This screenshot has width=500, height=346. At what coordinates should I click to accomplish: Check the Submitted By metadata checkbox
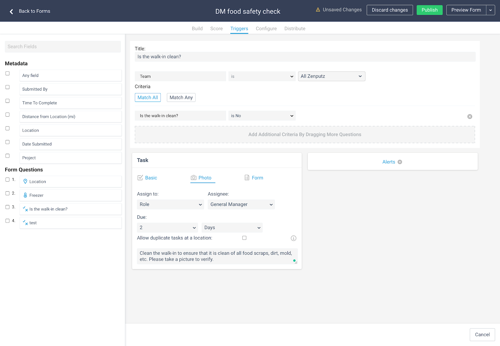(7, 87)
